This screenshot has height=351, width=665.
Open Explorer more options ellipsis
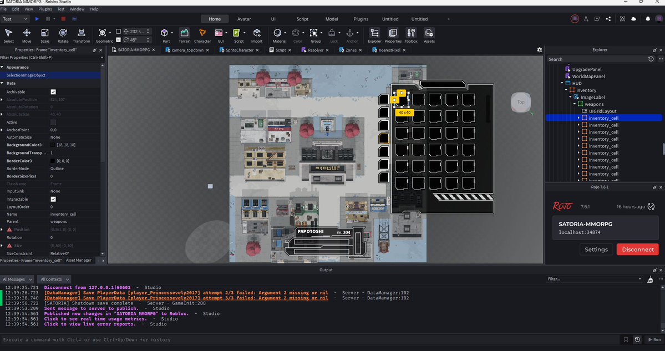pos(661,59)
